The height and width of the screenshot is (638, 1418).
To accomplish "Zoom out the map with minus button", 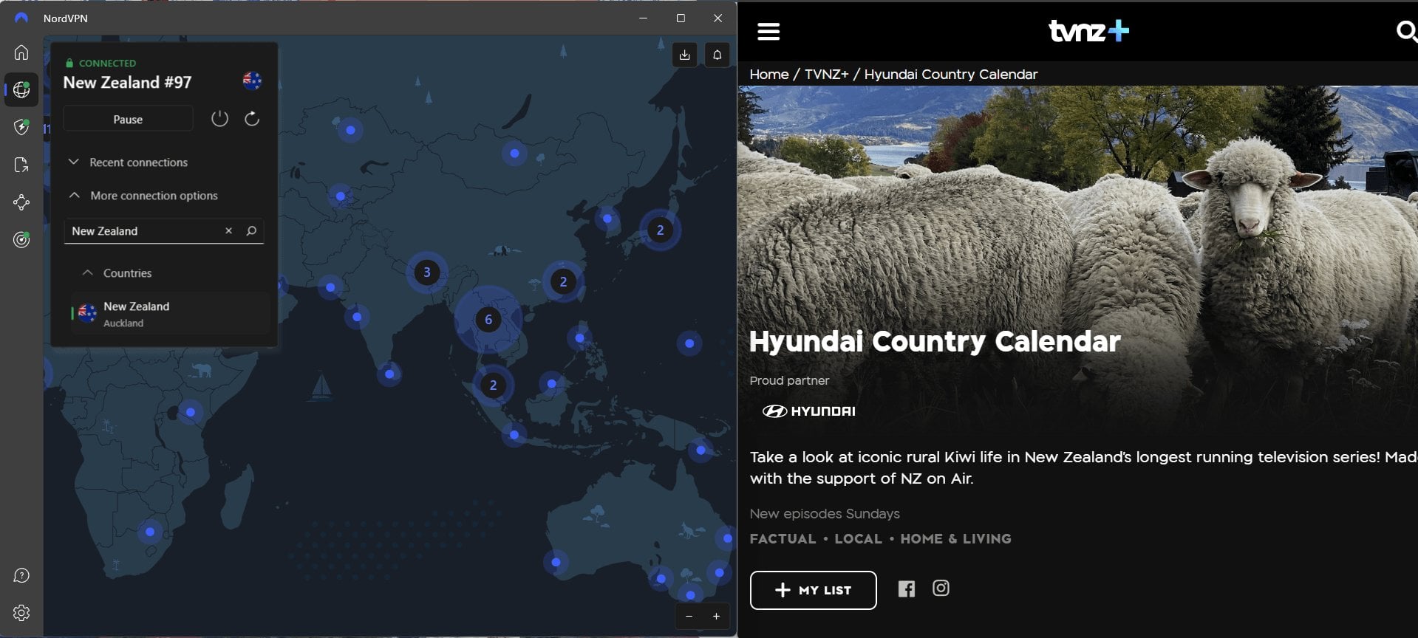I will 689,617.
